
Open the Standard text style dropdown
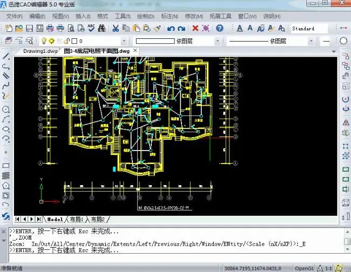click(x=309, y=29)
